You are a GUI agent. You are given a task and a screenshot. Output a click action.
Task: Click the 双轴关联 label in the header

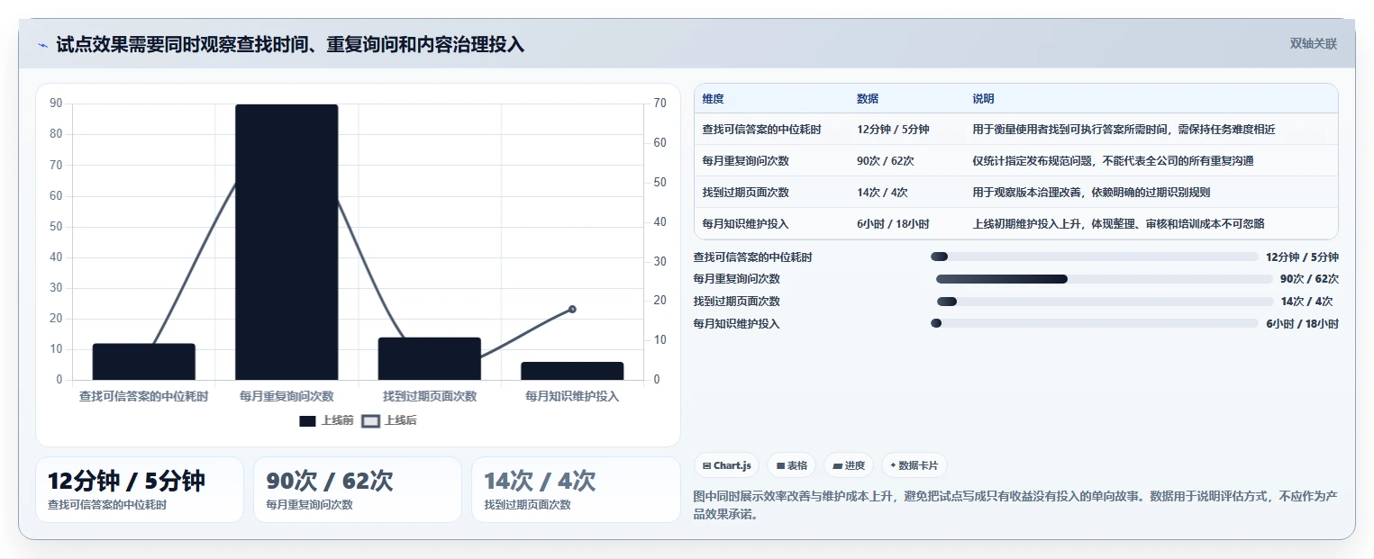click(x=1313, y=44)
